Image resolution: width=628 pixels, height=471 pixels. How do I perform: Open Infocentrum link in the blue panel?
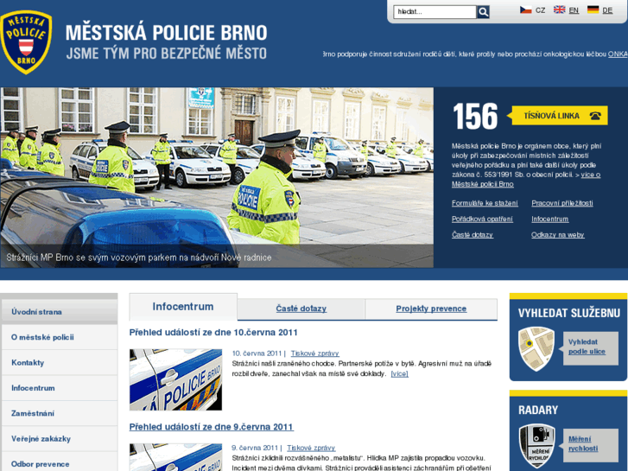(x=550, y=219)
